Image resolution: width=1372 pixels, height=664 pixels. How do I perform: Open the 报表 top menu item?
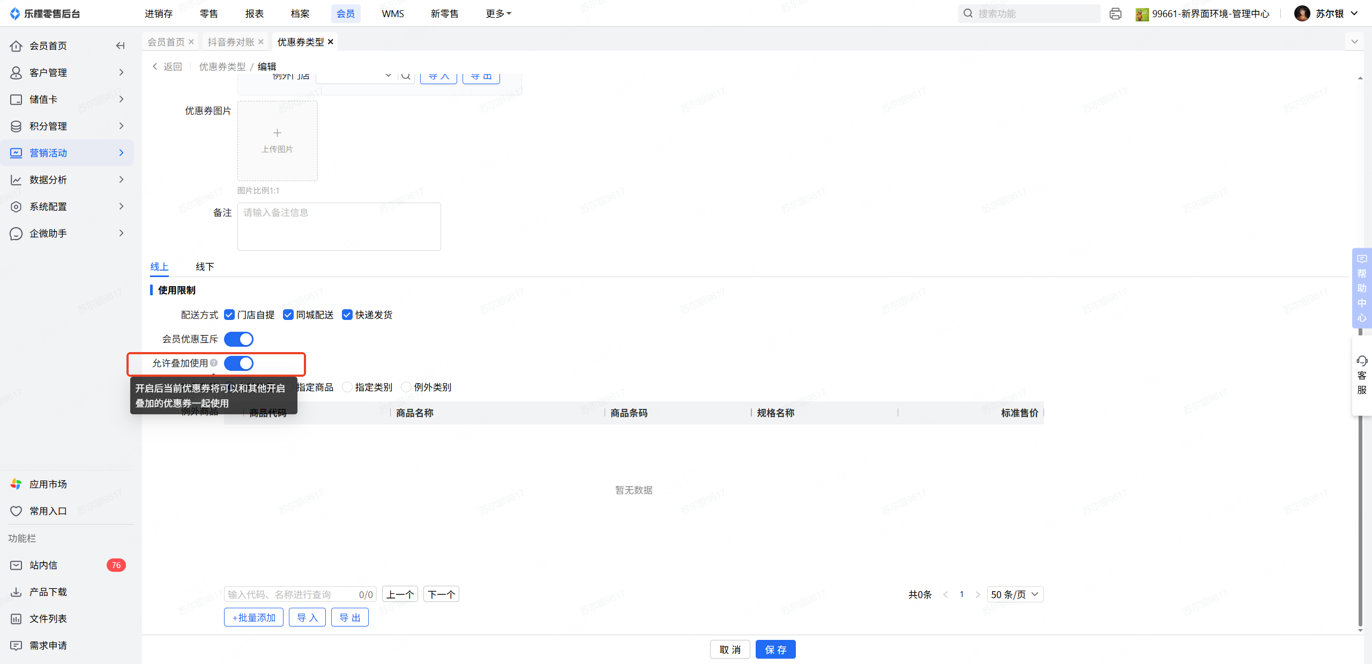point(254,13)
